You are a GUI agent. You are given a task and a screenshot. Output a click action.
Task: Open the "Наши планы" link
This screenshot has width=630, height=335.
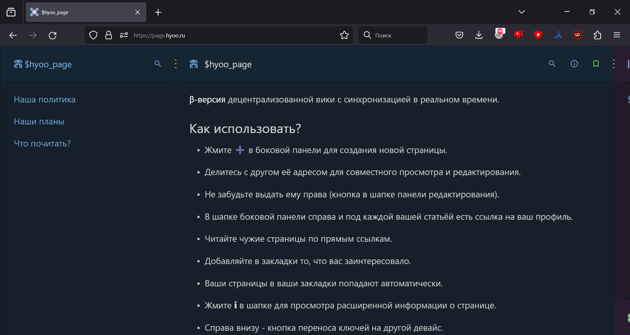click(x=39, y=122)
